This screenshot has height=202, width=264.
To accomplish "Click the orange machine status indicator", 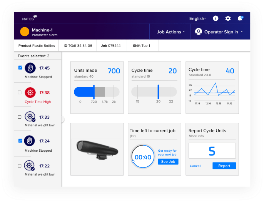I will click(25, 32).
